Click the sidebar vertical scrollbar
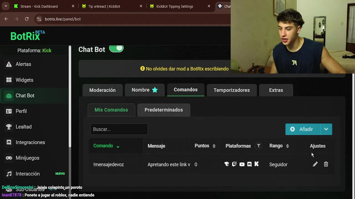This screenshot has height=199, width=355. coord(70,97)
